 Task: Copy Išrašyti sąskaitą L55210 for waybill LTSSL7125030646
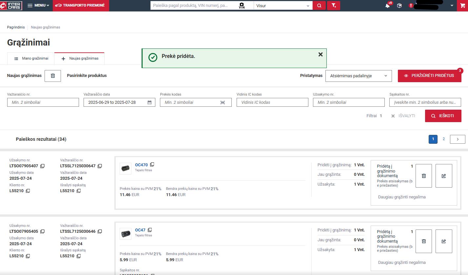[79, 256]
